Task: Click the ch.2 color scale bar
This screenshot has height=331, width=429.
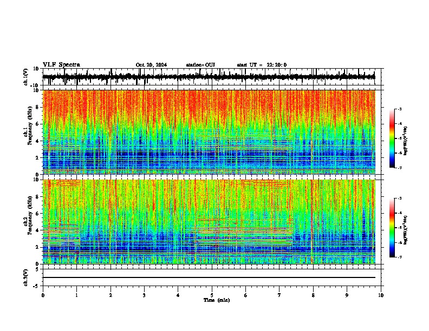Action: [x=392, y=228]
